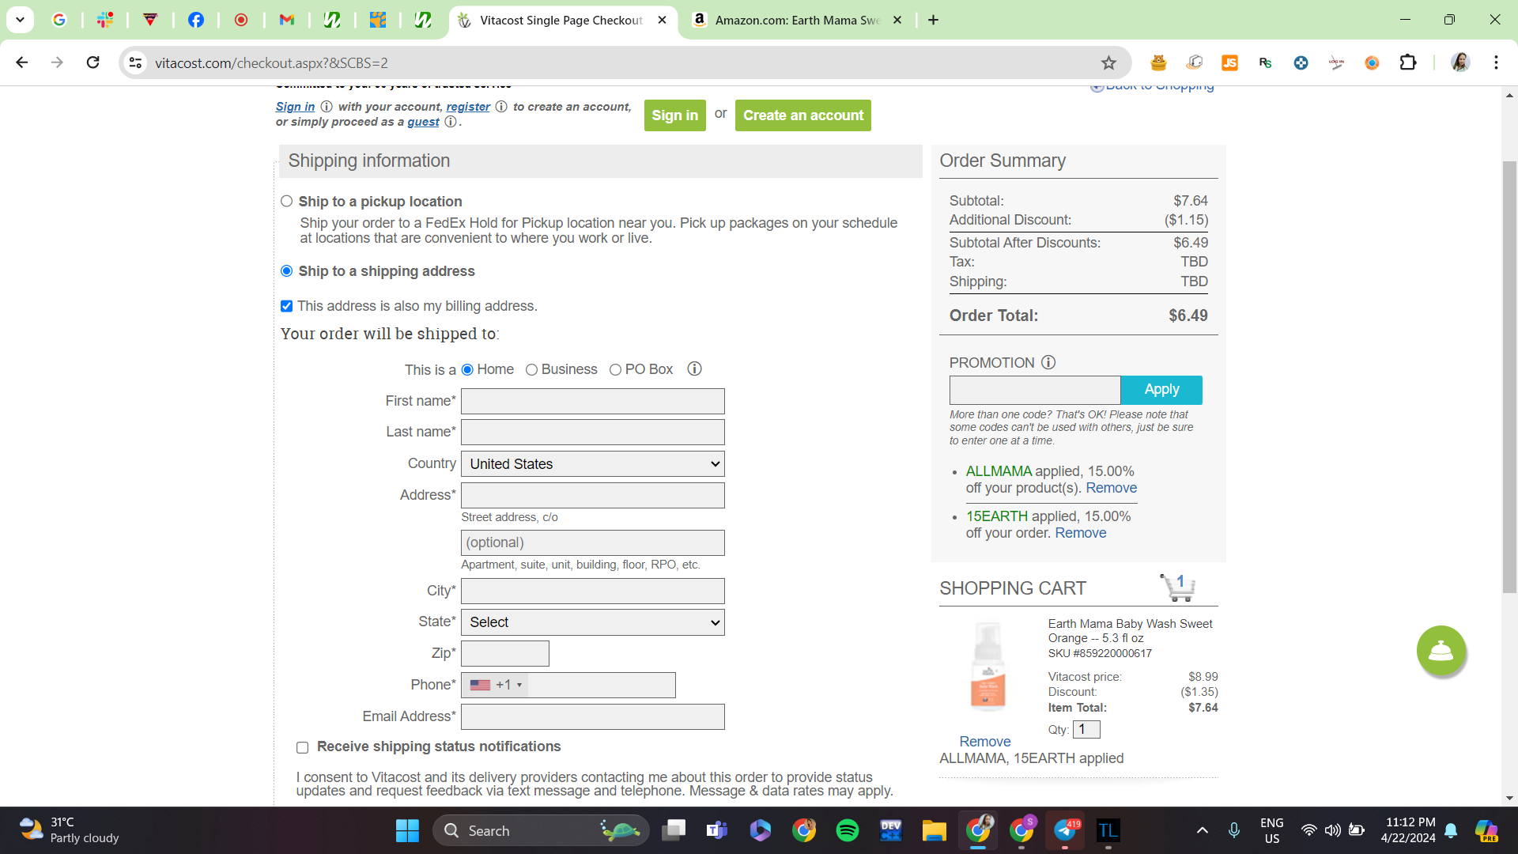This screenshot has height=854, width=1518.
Task: Click the shopping cart icon
Action: 1177,588
